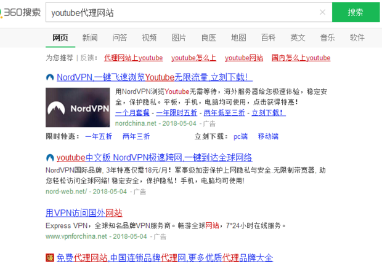
Task: Go to the 音乐 tab
Action: coord(327,37)
